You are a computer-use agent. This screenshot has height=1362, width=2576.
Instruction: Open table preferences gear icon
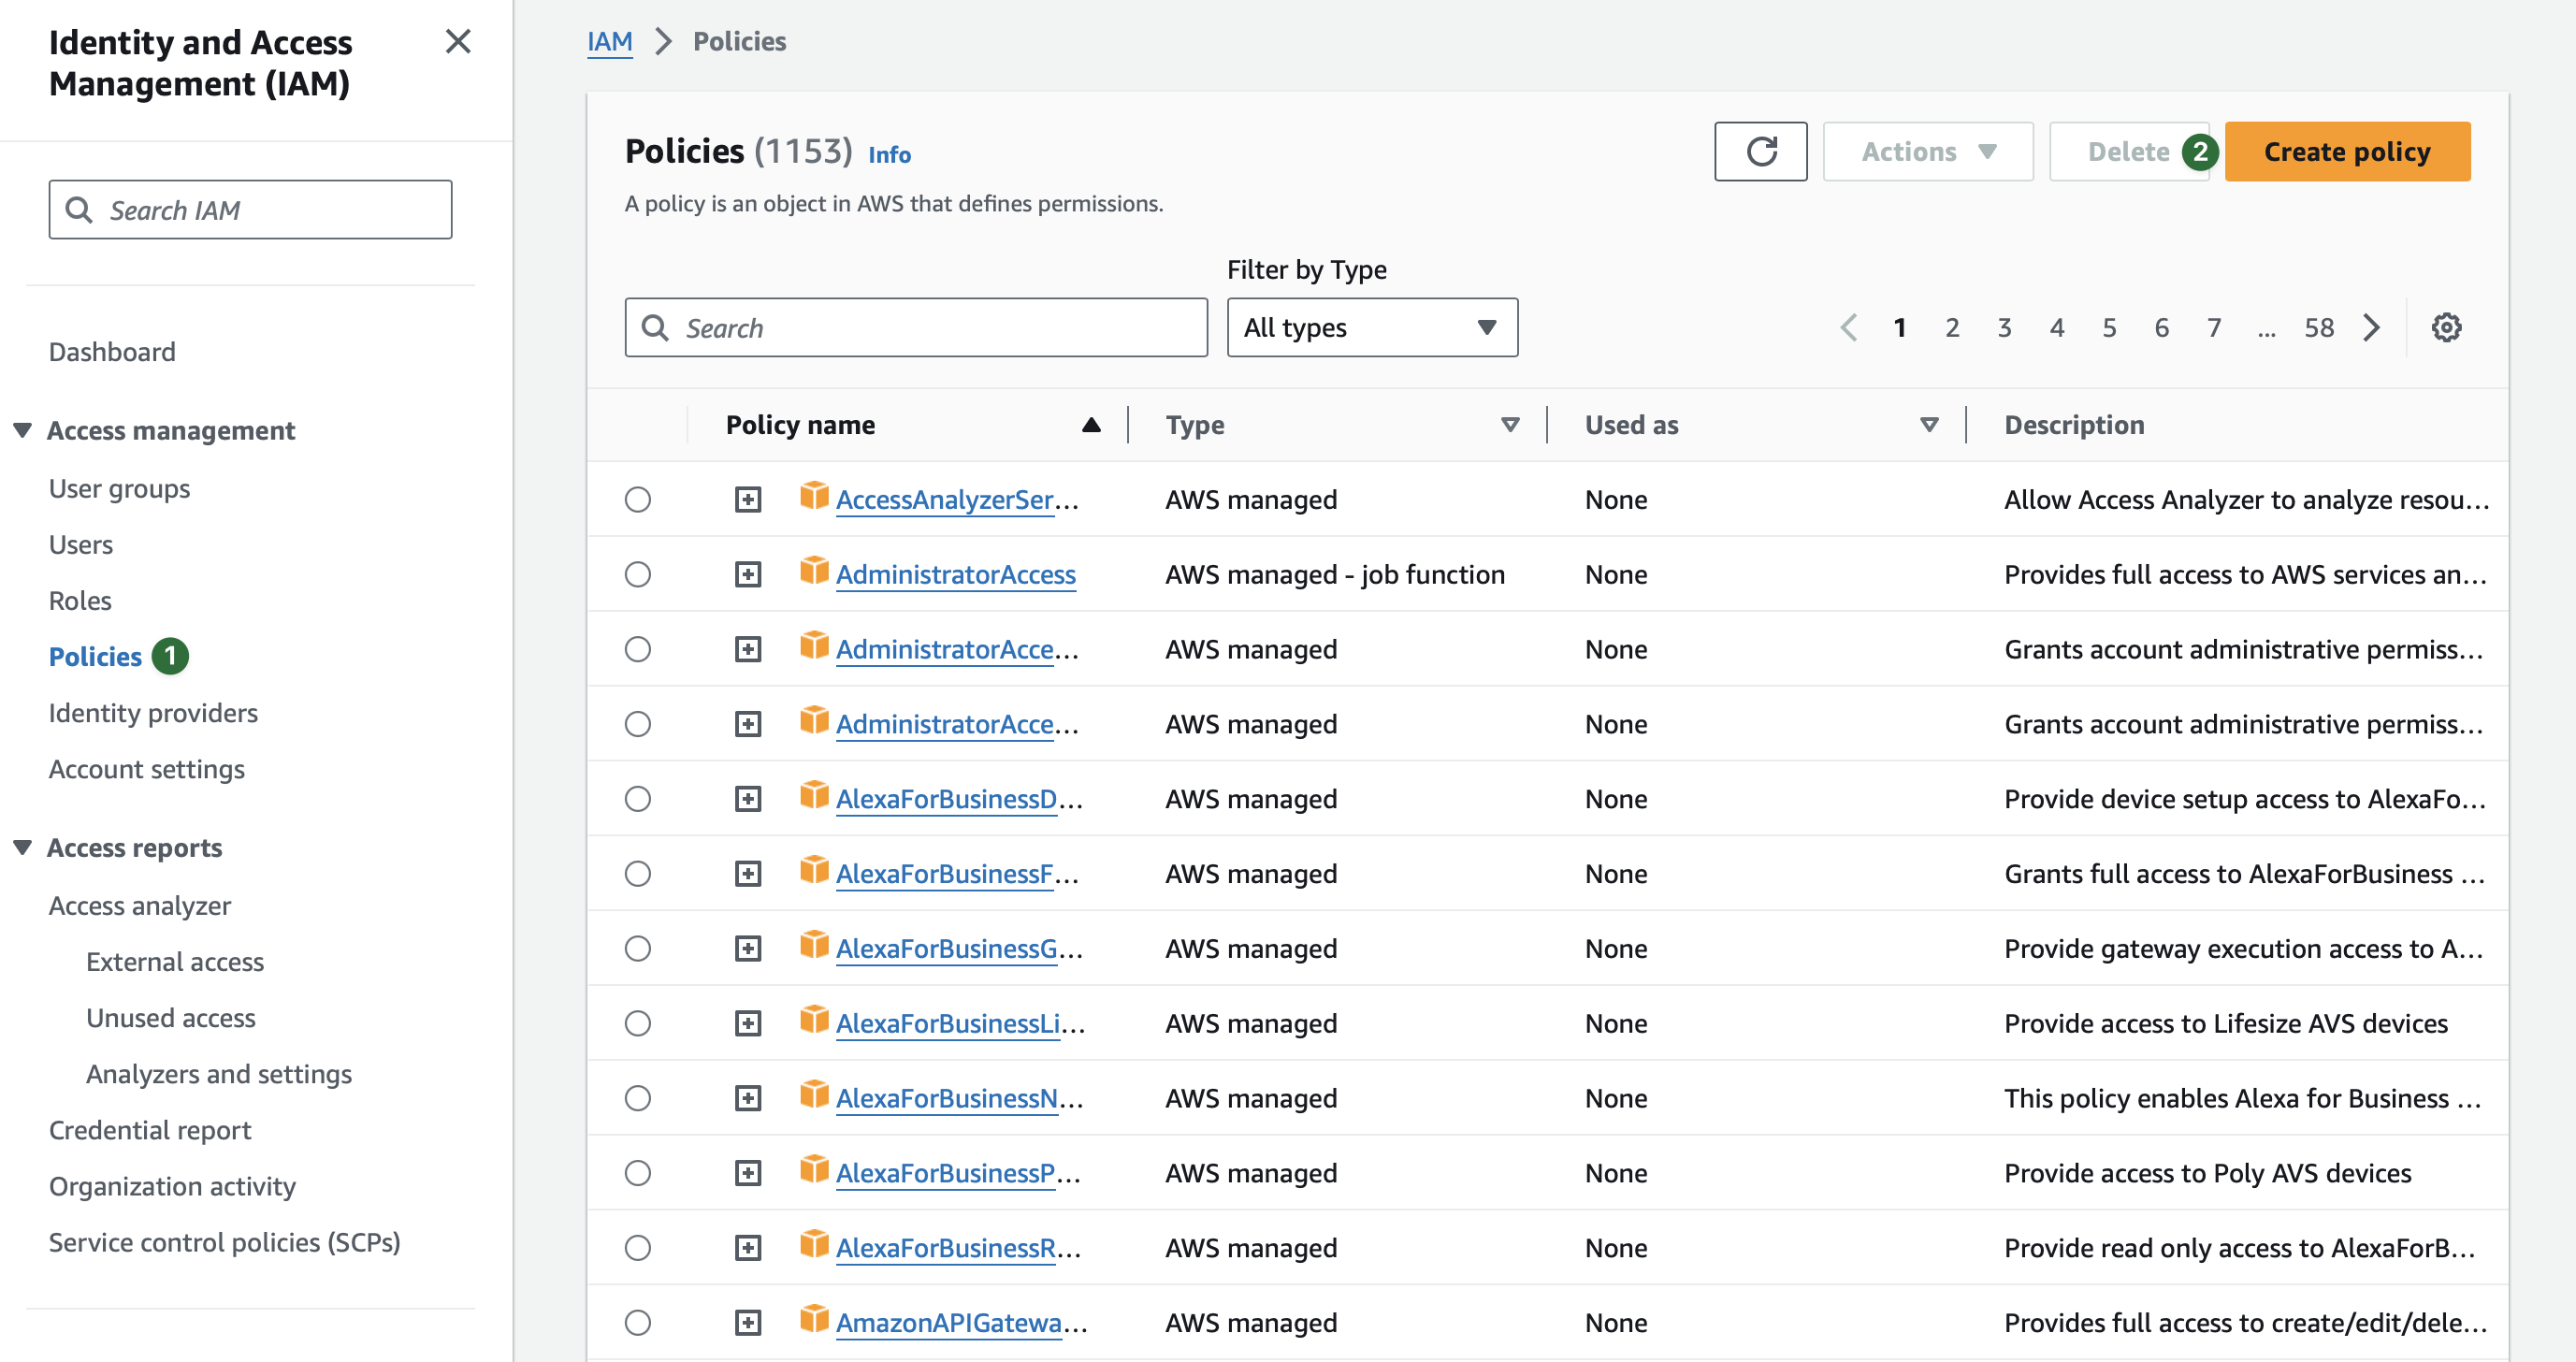coord(2446,328)
